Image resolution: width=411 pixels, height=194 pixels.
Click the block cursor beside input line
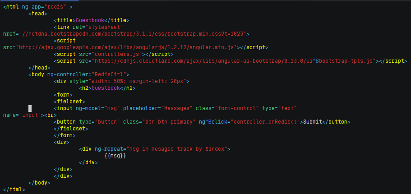click(30, 109)
